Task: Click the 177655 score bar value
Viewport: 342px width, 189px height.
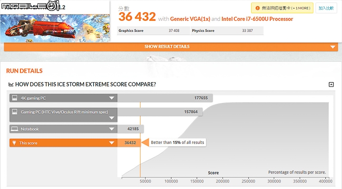Action: click(x=201, y=98)
